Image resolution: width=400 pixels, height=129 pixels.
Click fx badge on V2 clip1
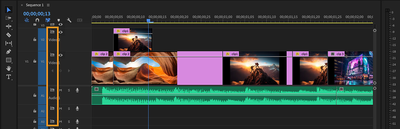[x=118, y=31]
